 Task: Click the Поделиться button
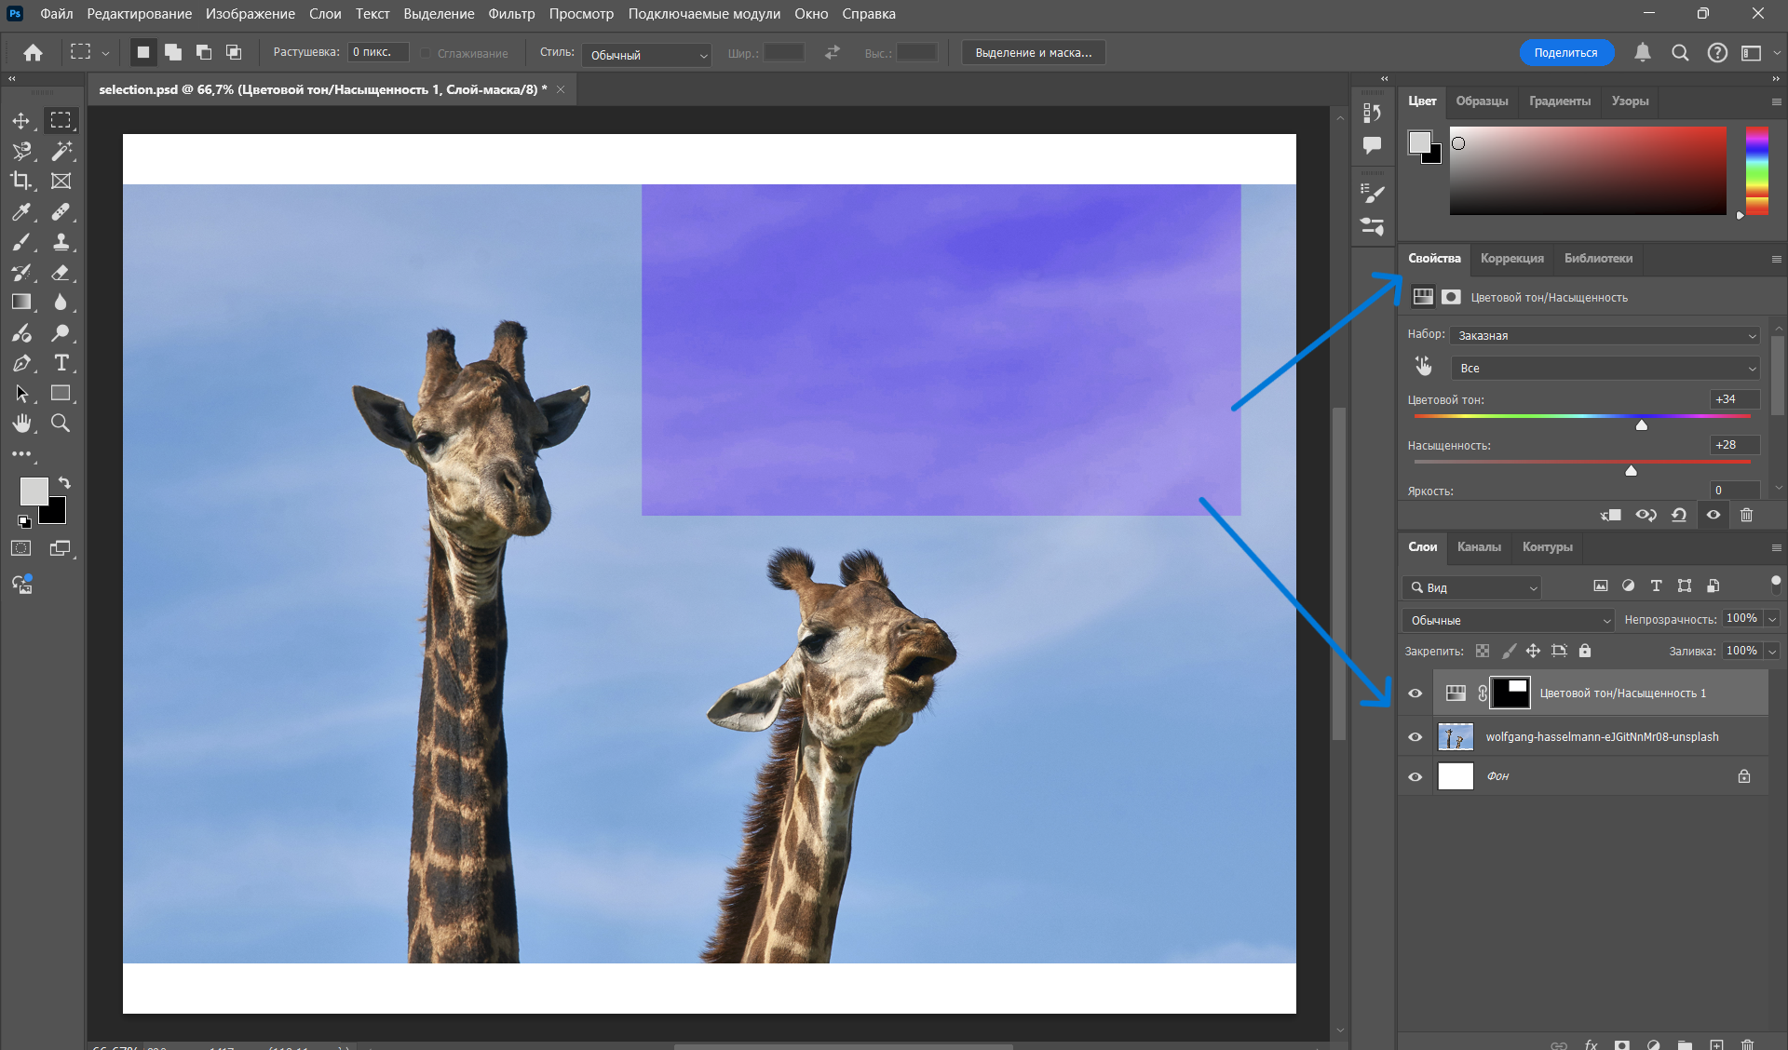pyautogui.click(x=1565, y=53)
